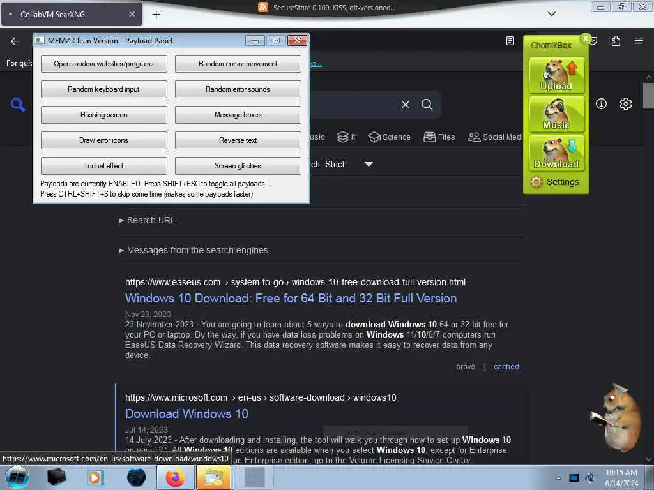Switch to Firefox in the taskbar
Screen dimensions: 654x490
175,477
